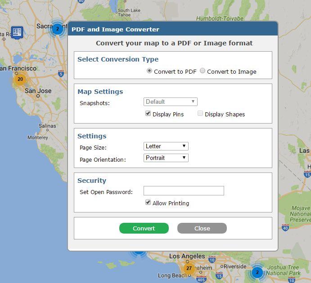Open the San Francisco cluster marker with 20

pos(20,79)
